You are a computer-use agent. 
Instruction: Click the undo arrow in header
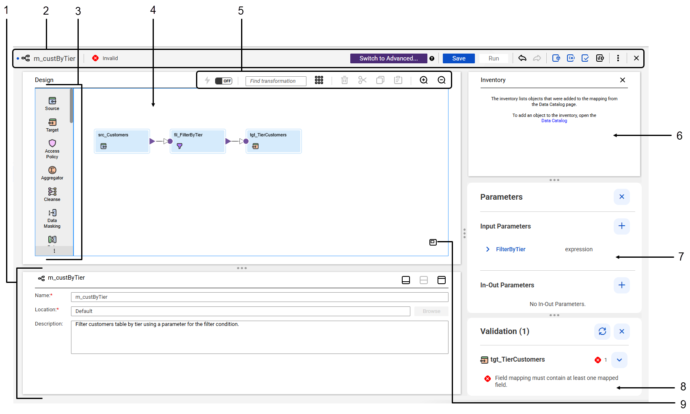pyautogui.click(x=522, y=58)
